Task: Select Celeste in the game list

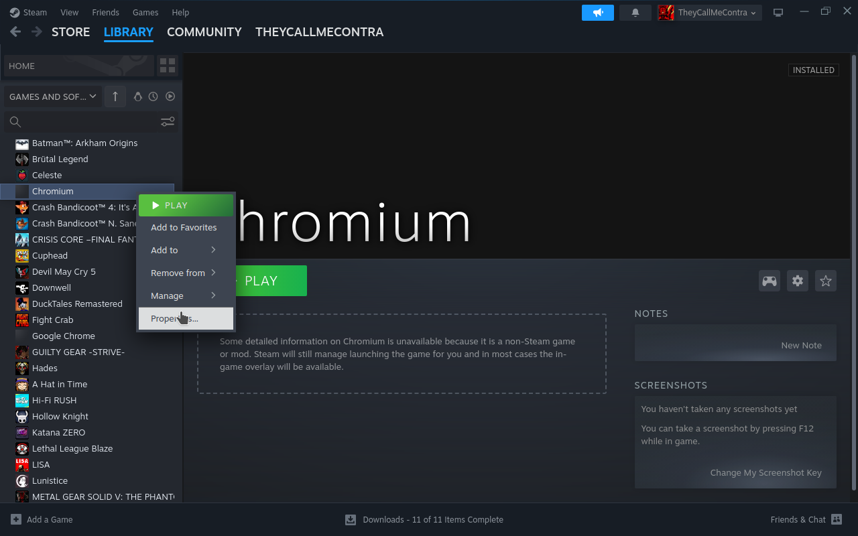Action: click(x=87, y=175)
